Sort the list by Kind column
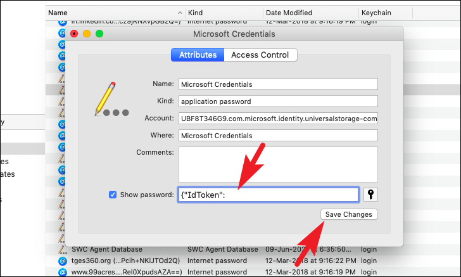The image size is (461, 277). tap(224, 13)
